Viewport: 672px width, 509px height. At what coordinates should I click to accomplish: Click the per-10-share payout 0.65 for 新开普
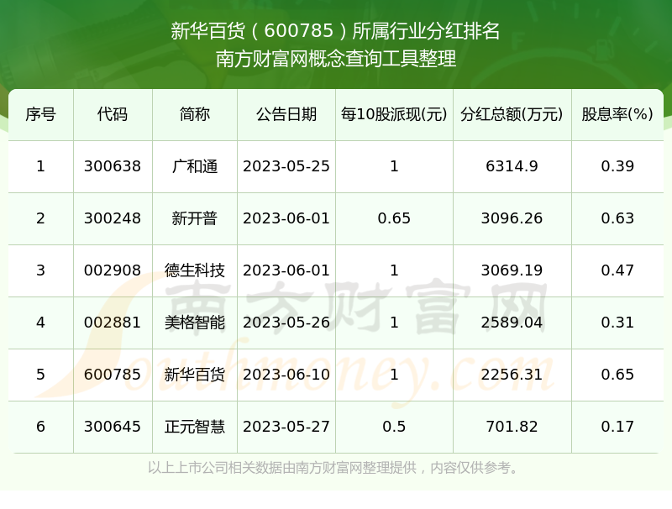click(x=394, y=218)
